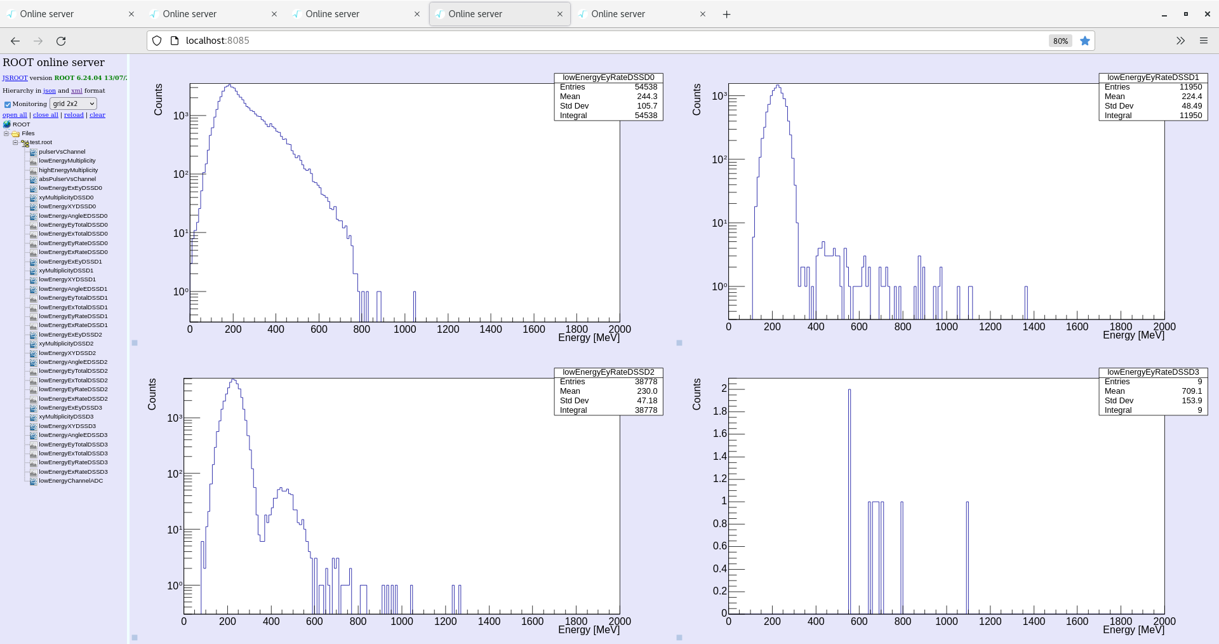Collapse the test.root tree node

point(15,142)
